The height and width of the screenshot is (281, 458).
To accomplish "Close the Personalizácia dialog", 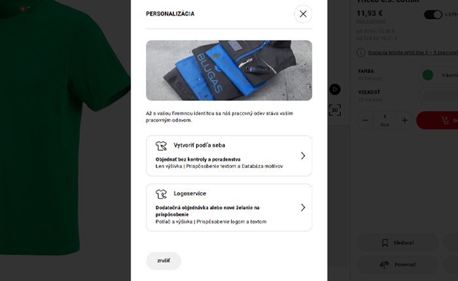I will [303, 14].
